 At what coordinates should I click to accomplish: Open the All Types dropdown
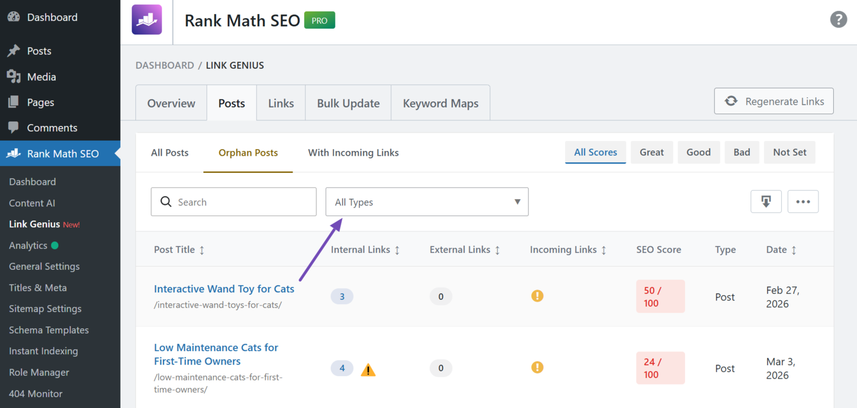tap(427, 202)
